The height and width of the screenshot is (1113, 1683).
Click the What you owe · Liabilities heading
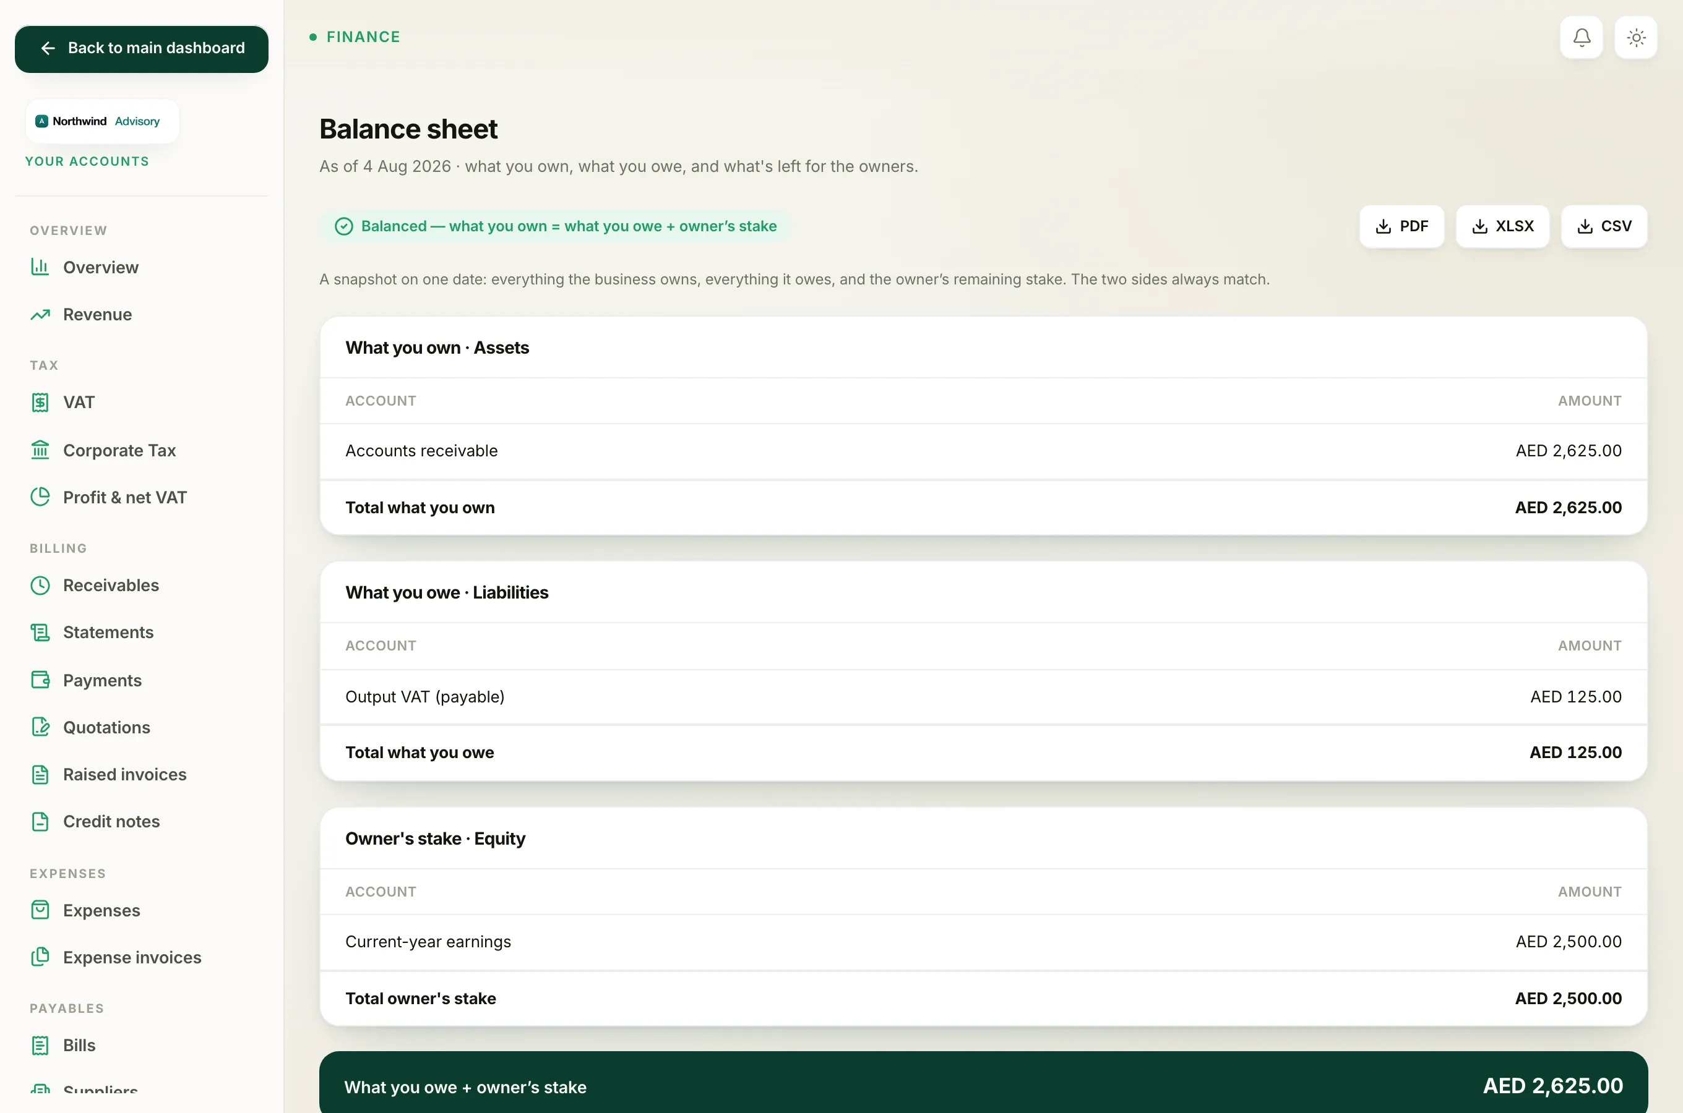click(x=447, y=593)
